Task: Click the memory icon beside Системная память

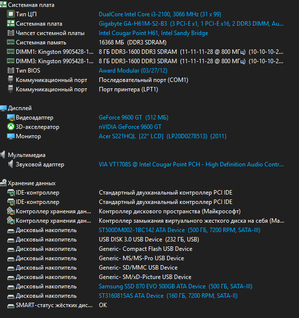Action: [11, 42]
